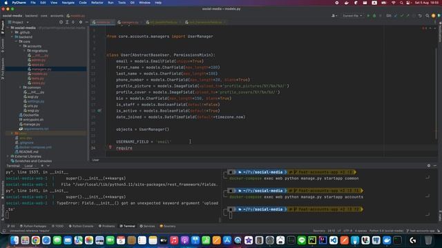Expand the .github folder
The image size is (442, 248).
point(12,32)
